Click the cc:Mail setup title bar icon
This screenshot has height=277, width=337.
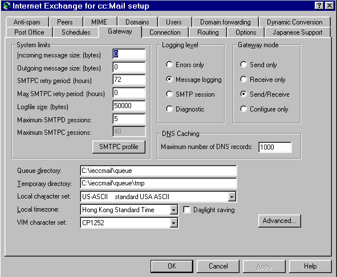click(7, 6)
